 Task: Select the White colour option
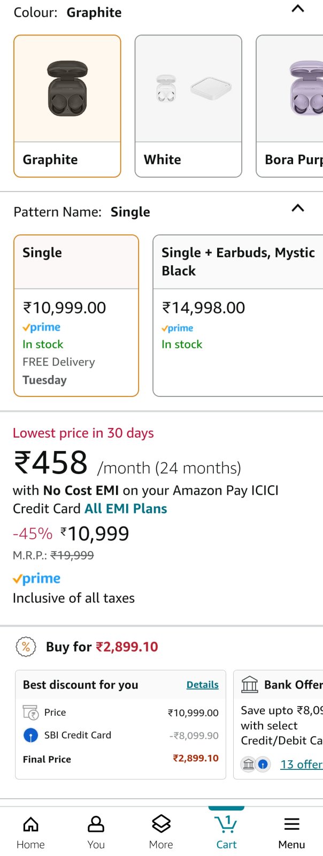click(x=188, y=106)
